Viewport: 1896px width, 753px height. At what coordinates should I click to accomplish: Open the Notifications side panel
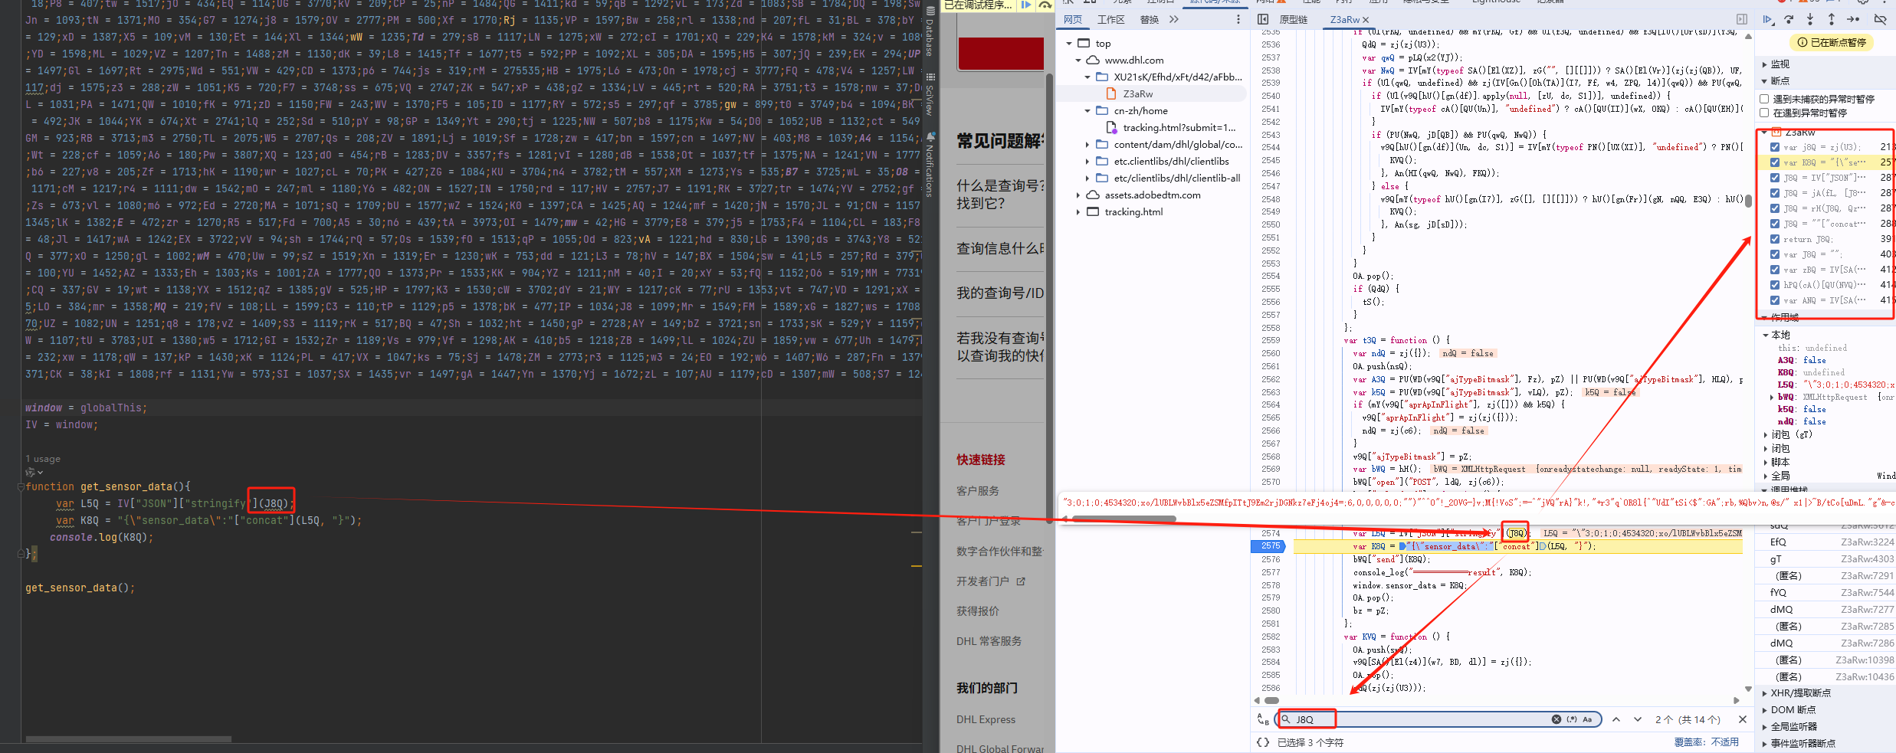[x=930, y=165]
